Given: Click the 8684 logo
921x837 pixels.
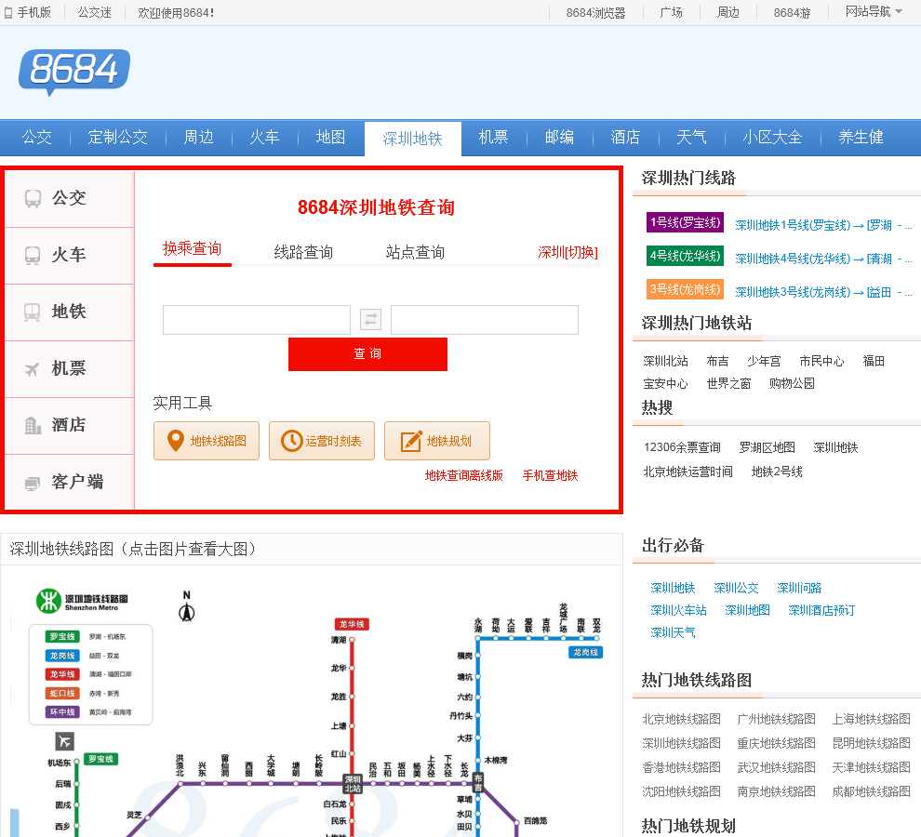Looking at the screenshot, I should click(74, 72).
